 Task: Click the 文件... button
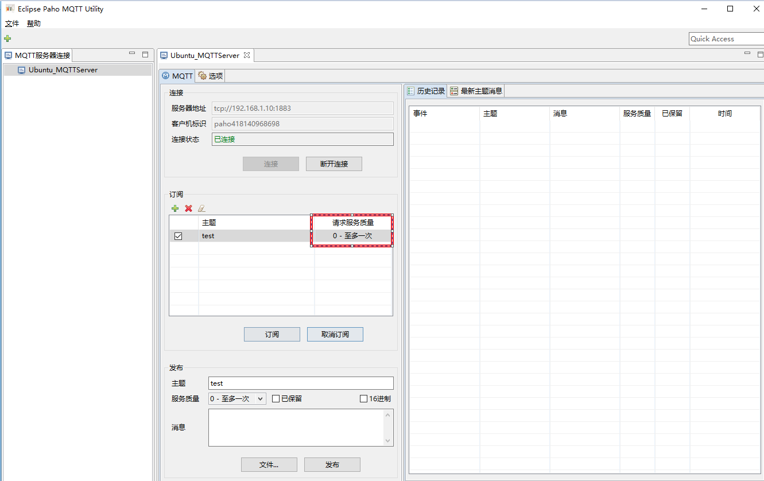(269, 464)
